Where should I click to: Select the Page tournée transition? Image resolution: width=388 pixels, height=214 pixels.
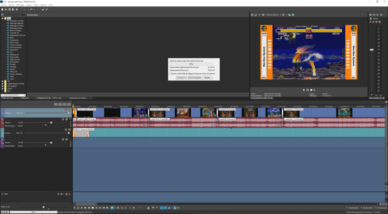click(15, 60)
